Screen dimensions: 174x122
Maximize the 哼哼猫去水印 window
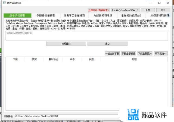[159, 3]
